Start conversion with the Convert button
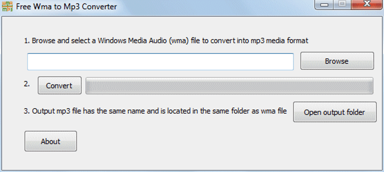 point(59,86)
